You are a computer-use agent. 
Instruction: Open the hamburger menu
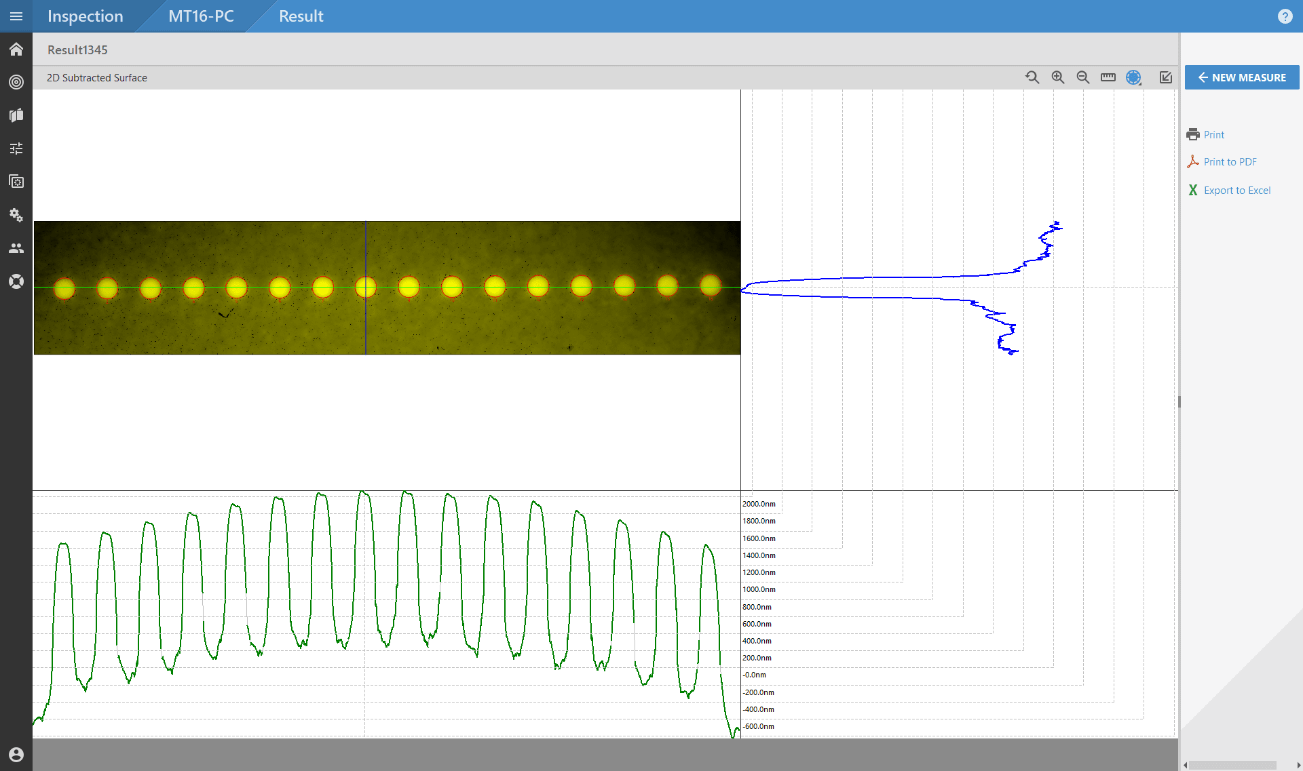[16, 16]
